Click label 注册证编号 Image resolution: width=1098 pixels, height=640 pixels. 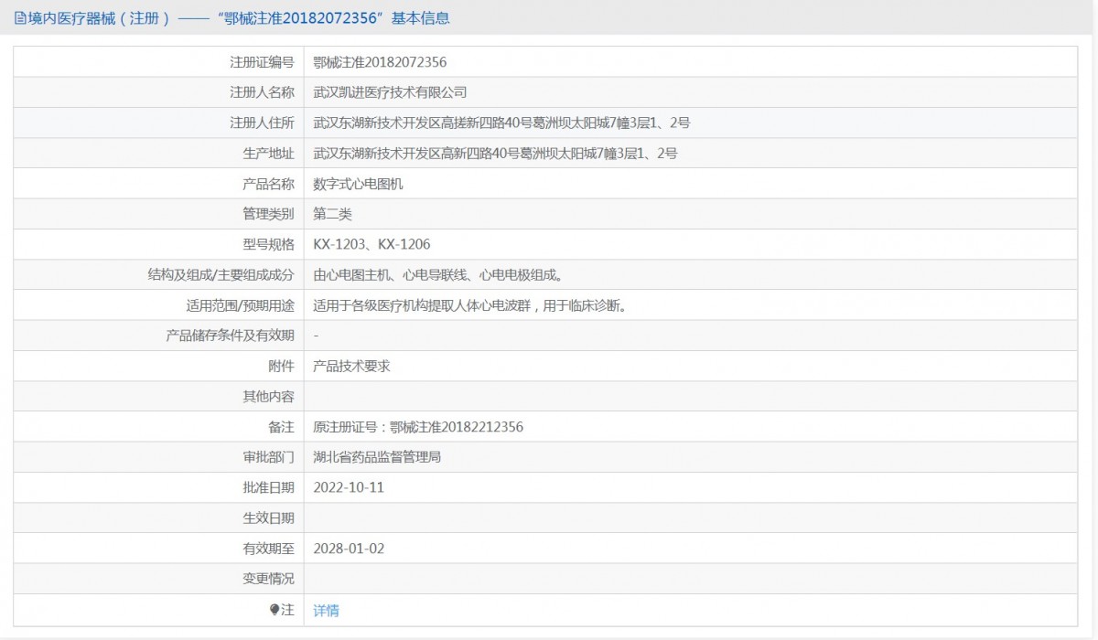click(262, 62)
